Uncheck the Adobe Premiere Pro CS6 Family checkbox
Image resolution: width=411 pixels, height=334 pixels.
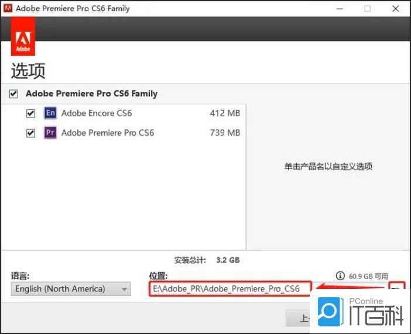(x=13, y=94)
